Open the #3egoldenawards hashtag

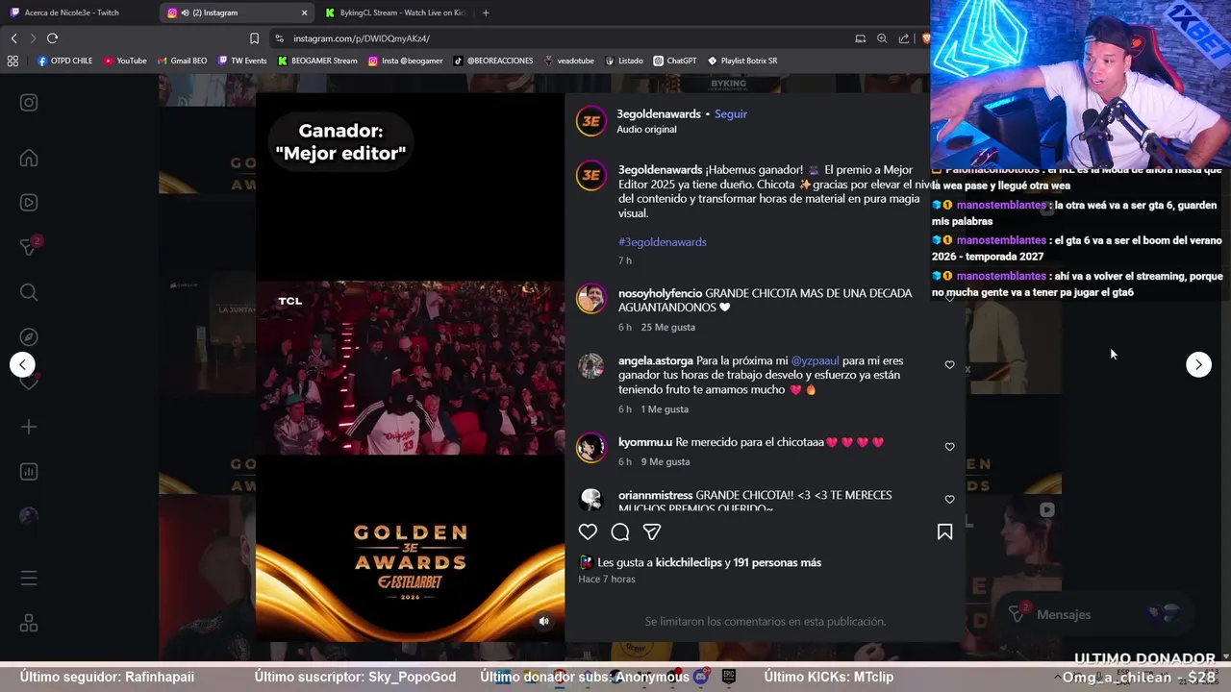[x=663, y=242]
